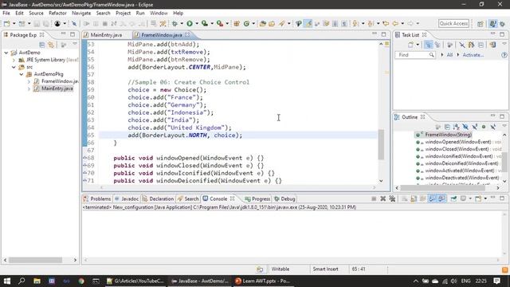Click the Open Perspective icon beside Quick Access
This screenshot has width=510, height=287.
click(x=481, y=24)
